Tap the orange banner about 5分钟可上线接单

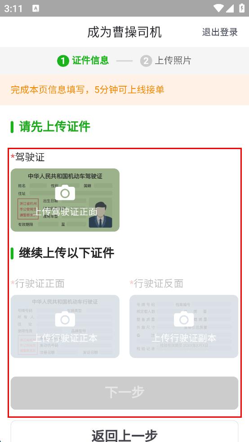[124, 90]
